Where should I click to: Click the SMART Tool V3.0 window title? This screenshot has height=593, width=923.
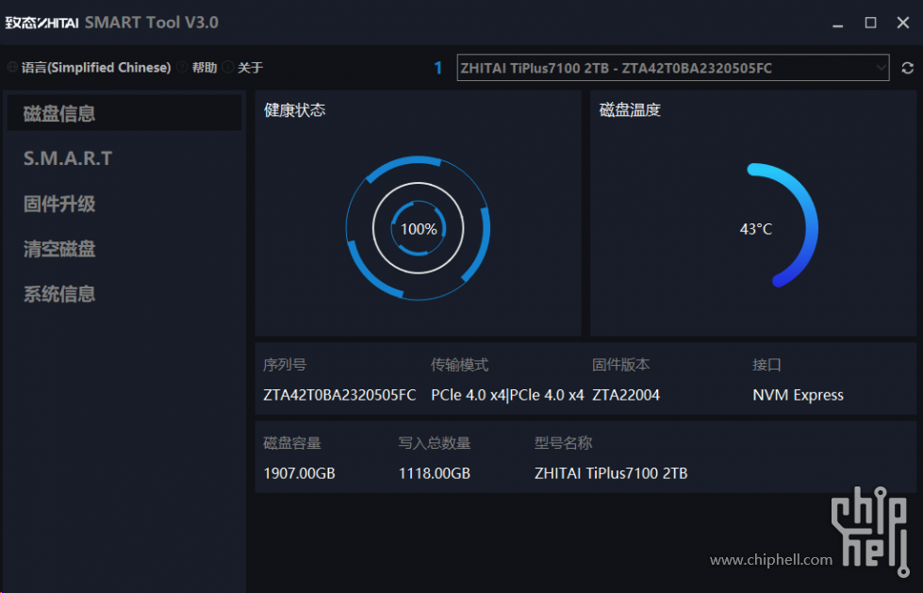coord(152,23)
